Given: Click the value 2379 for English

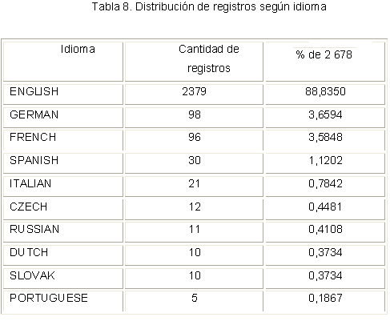Looking at the screenshot, I should point(194,91).
